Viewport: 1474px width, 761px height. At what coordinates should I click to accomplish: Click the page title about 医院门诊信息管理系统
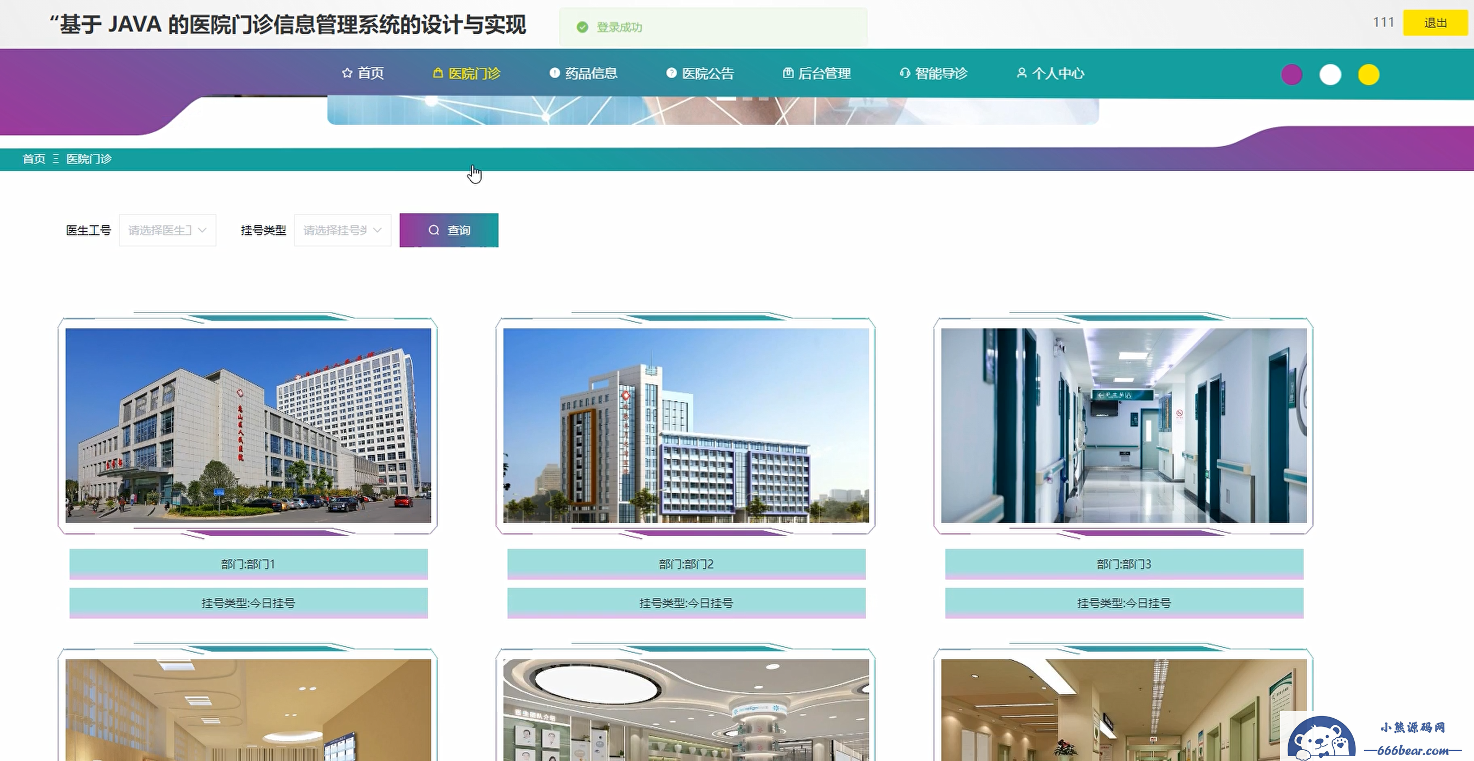tap(288, 24)
